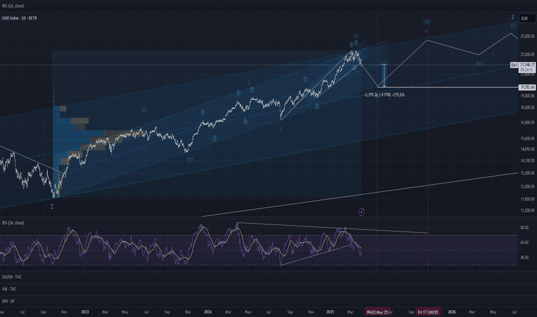Image resolution: width=537 pixels, height=317 pixels.
Task: Click the 2025 label on the time axis
Action: pos(330,312)
